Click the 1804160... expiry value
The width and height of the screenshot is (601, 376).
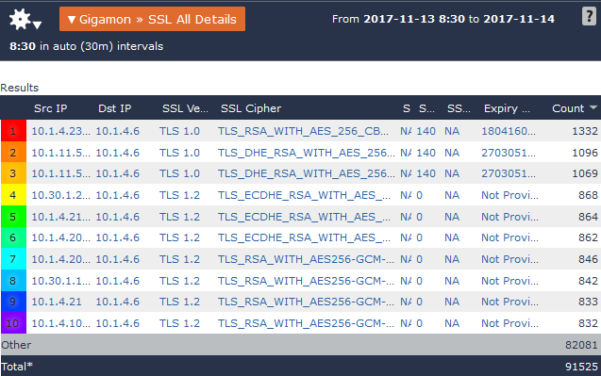click(509, 131)
